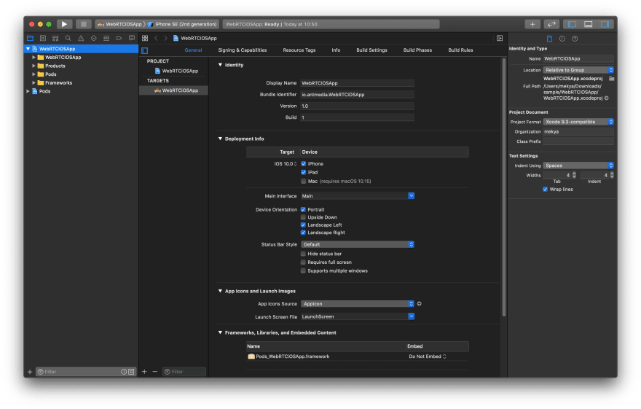
Task: Reveal the full path in Finder arrow
Action: click(x=607, y=98)
